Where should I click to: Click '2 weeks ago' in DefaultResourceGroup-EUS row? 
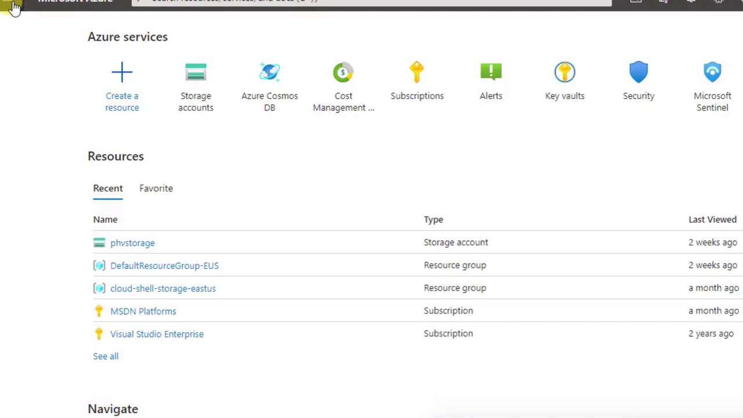pyautogui.click(x=713, y=265)
